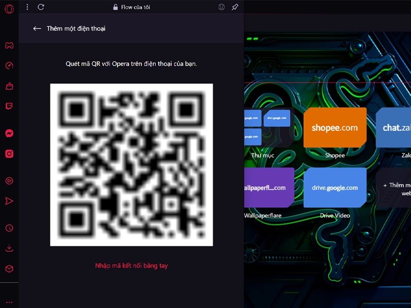
Task: Click Nhập mã kết nối bằng tay link
Action: [132, 265]
